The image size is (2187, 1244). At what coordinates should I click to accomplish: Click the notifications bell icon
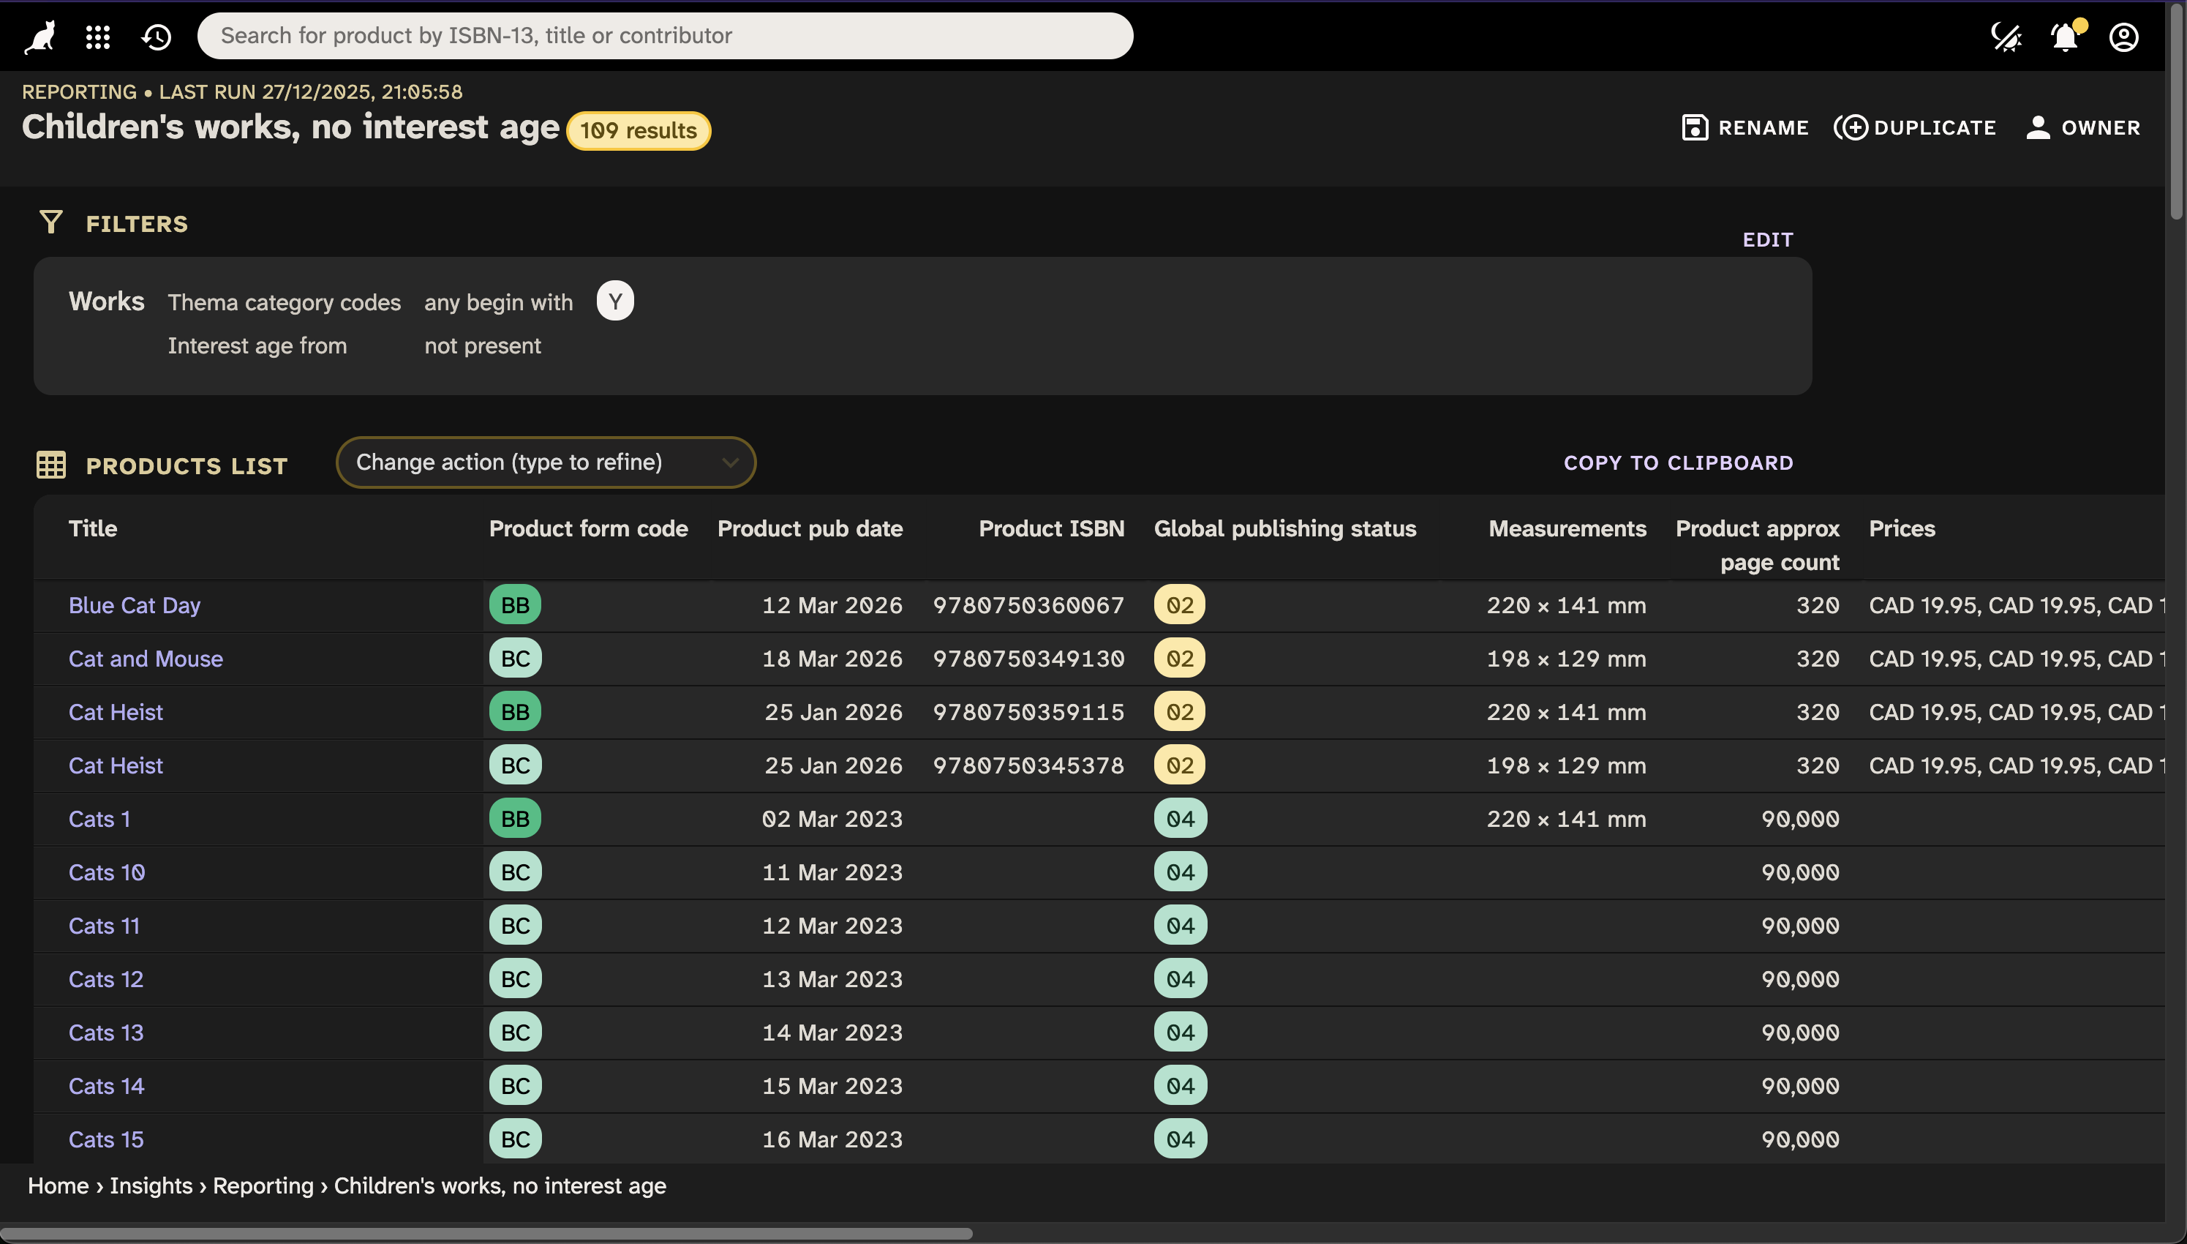pyautogui.click(x=2065, y=37)
